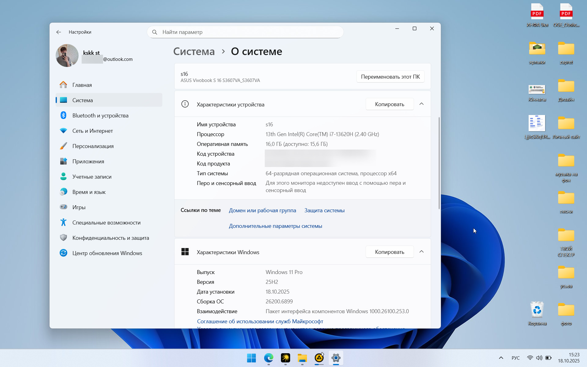
Task: Collapse Характеристики устройства section
Action: 421,104
